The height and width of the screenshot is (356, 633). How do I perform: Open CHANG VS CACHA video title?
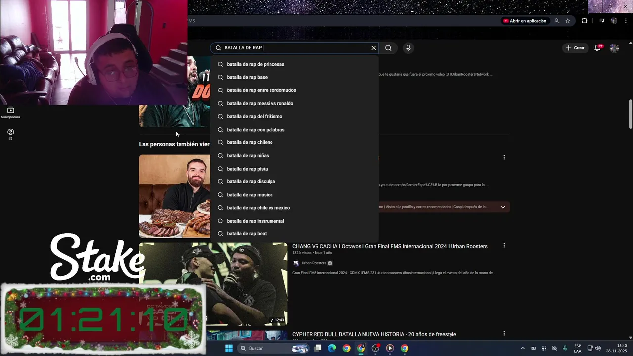390,246
